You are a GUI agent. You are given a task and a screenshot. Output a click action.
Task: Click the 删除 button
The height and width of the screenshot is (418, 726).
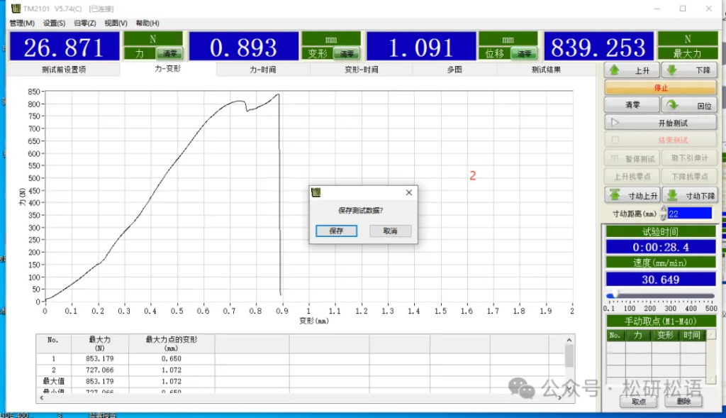pyautogui.click(x=683, y=401)
